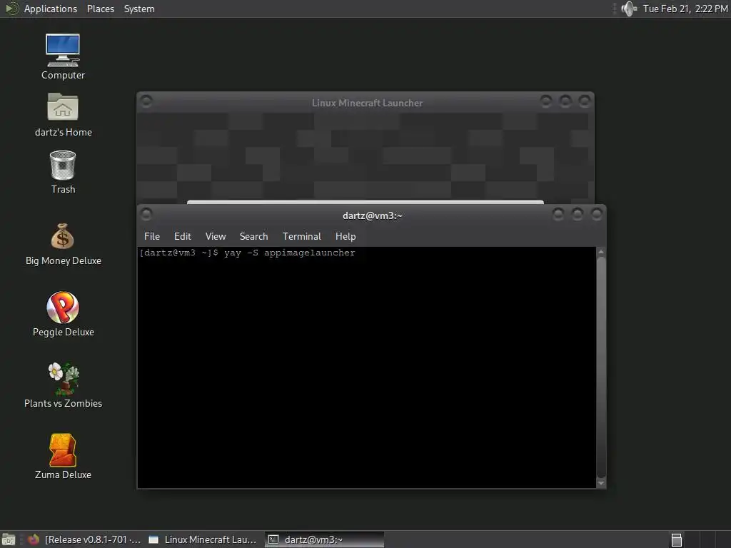Click the terminal scrollbar down arrow
The height and width of the screenshot is (548, 731).
point(601,483)
